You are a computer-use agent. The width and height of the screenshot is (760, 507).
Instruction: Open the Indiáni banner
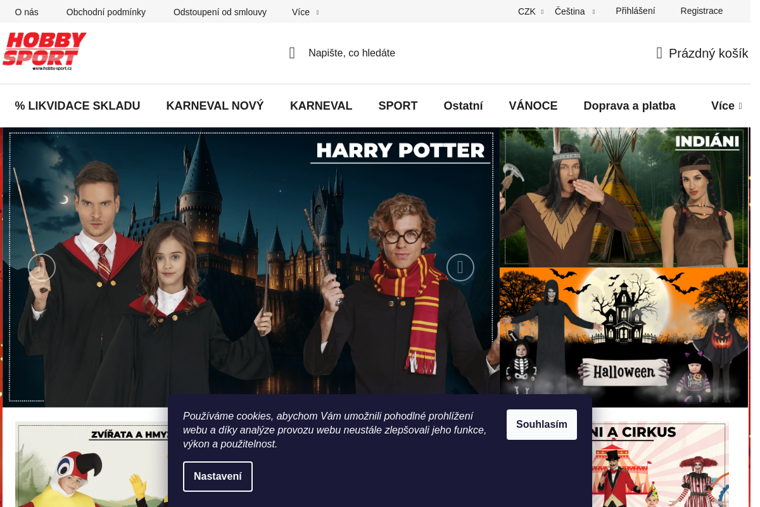(624, 197)
